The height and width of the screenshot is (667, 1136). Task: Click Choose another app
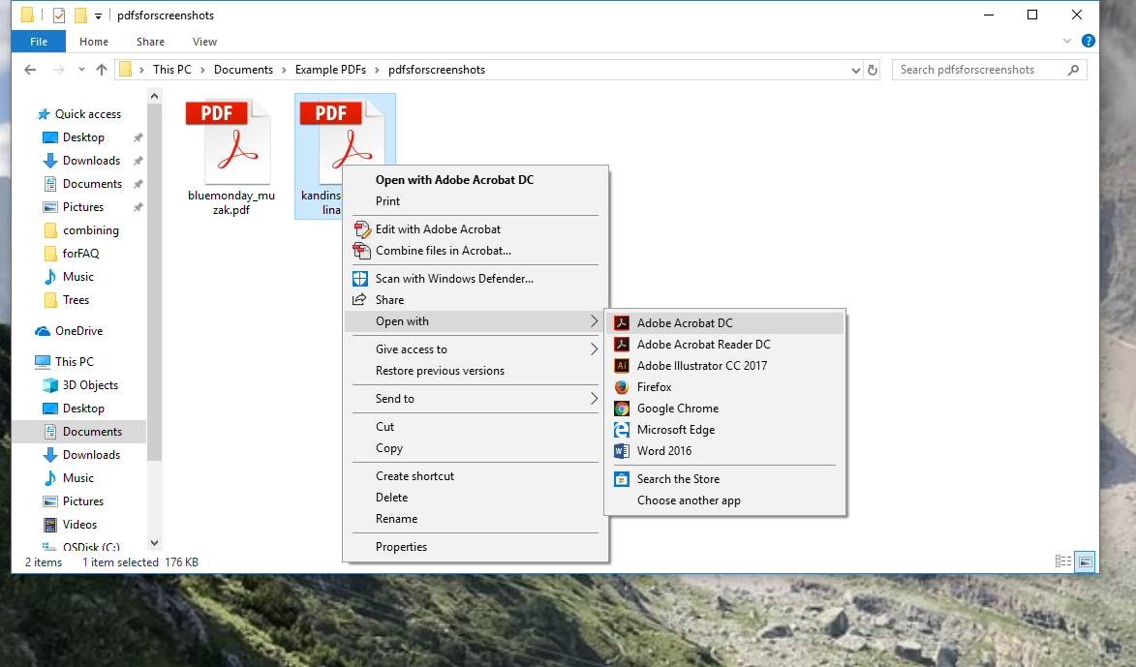(x=724, y=500)
